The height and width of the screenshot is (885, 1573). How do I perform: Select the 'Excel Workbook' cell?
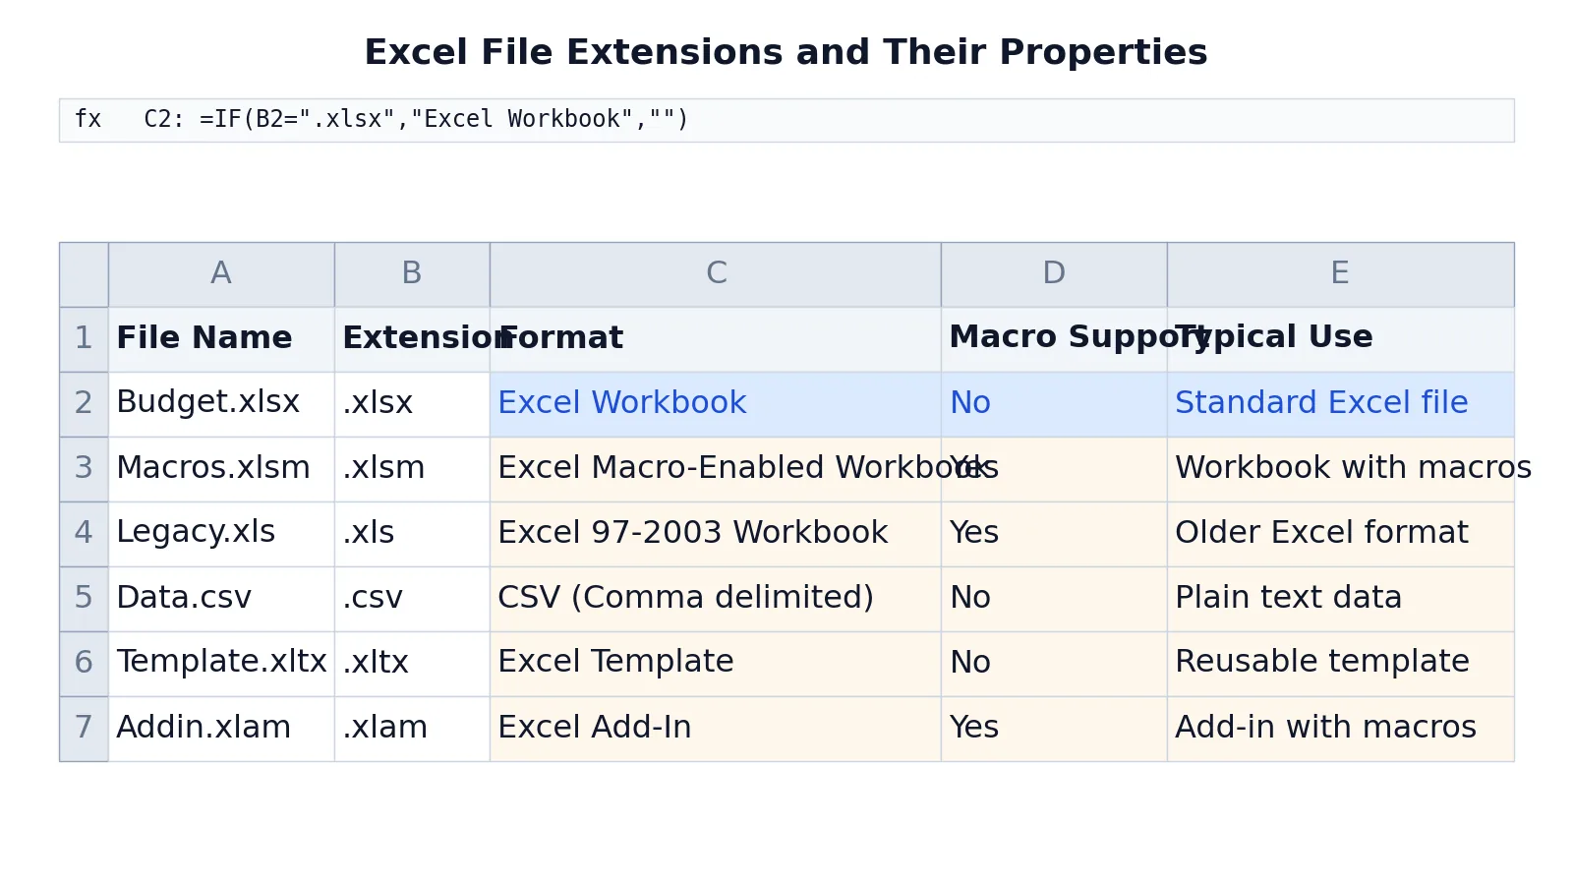(716, 404)
